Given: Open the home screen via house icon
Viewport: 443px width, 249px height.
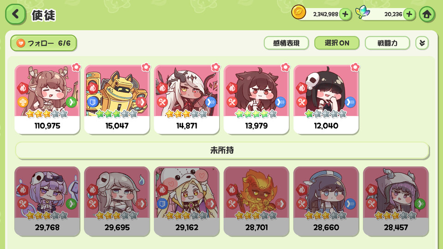Looking at the screenshot, I should (427, 14).
